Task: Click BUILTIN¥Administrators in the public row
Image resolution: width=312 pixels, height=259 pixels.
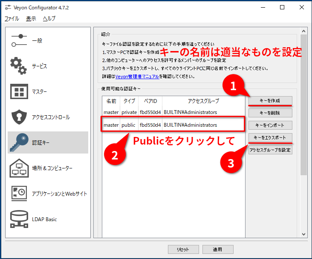Action: tap(190, 125)
